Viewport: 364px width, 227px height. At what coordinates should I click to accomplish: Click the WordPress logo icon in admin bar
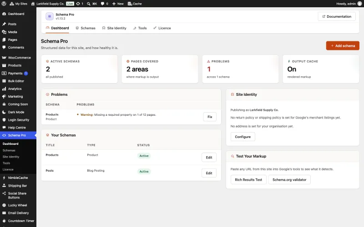point(4,4)
